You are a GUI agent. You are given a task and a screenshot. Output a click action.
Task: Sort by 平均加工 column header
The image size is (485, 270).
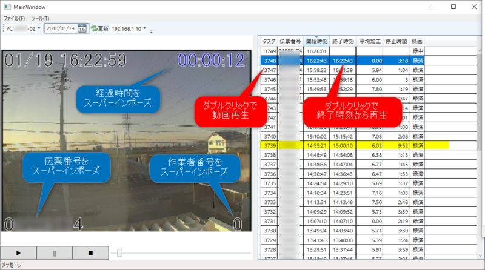click(x=370, y=41)
